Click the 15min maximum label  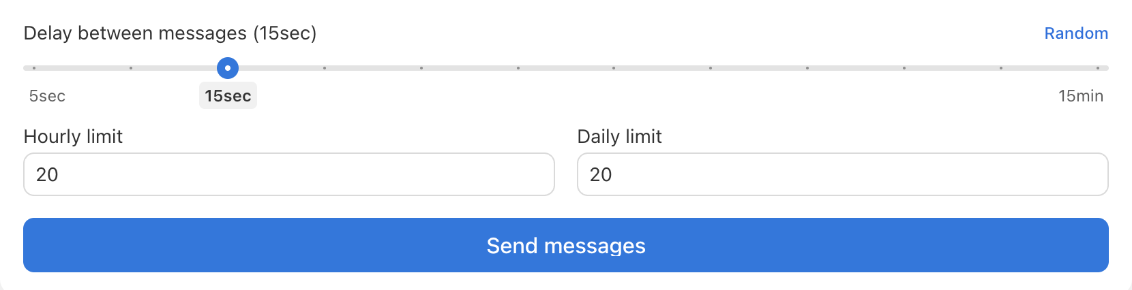pos(1080,96)
